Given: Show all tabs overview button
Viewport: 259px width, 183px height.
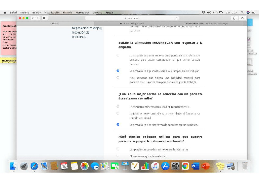Looking at the screenshot, I should 242,18.
